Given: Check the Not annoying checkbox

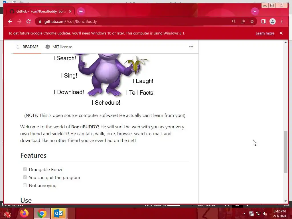Looking at the screenshot, I should (x=25, y=185).
